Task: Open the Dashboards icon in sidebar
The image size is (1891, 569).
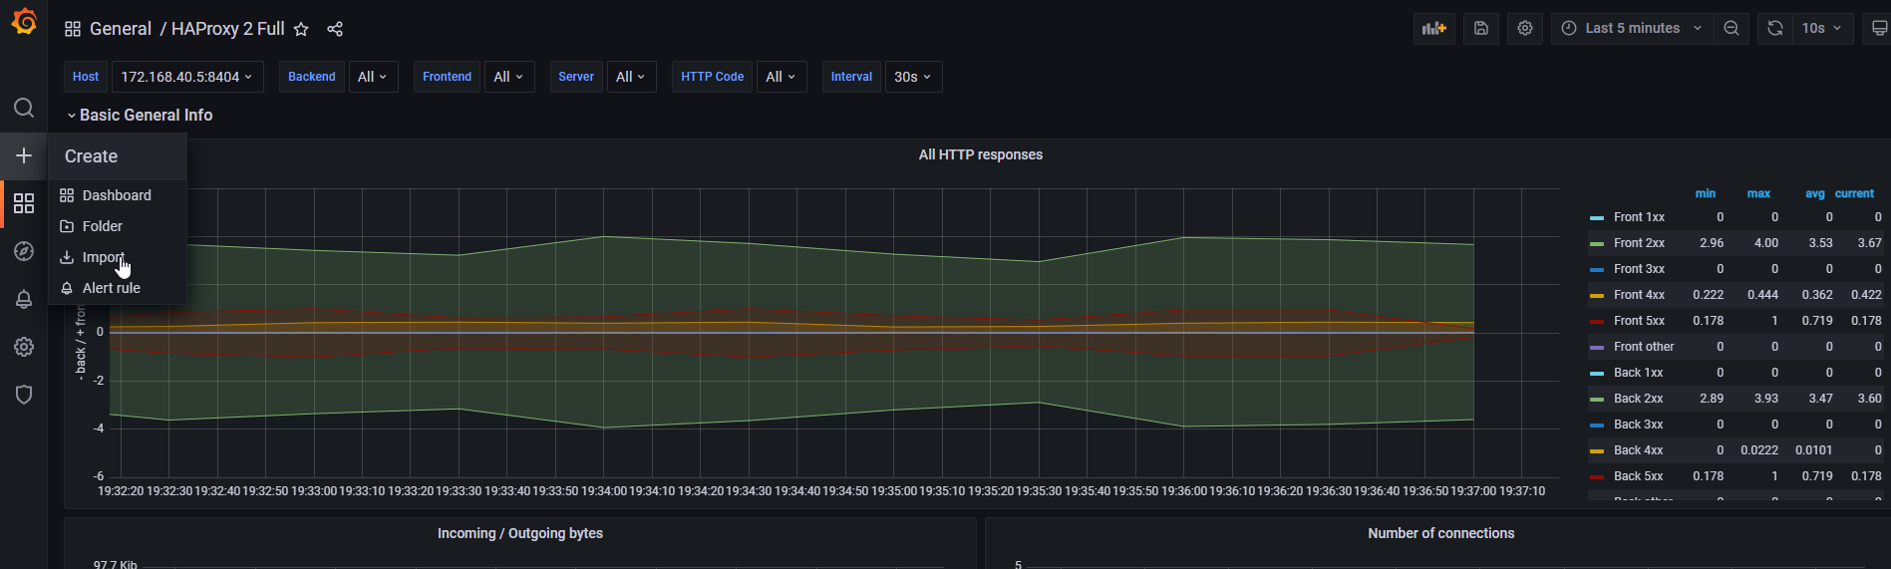Action: 24,203
